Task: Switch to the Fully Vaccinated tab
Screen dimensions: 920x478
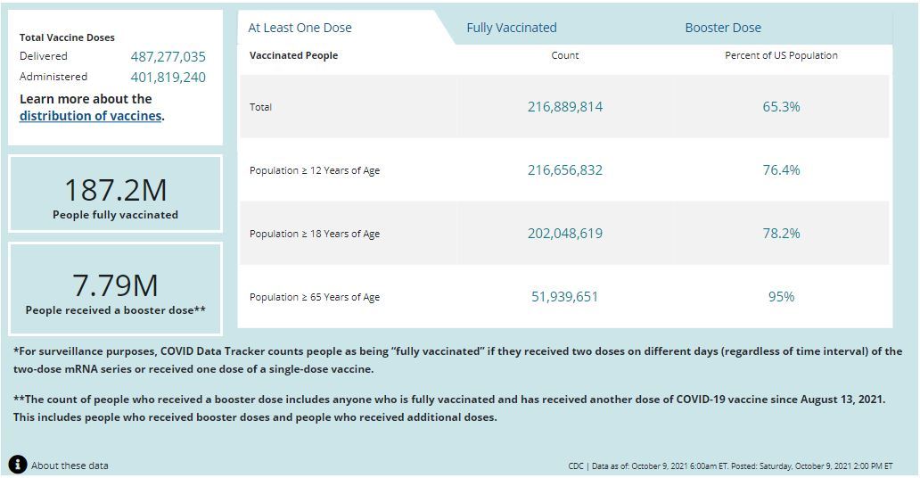Action: click(512, 28)
